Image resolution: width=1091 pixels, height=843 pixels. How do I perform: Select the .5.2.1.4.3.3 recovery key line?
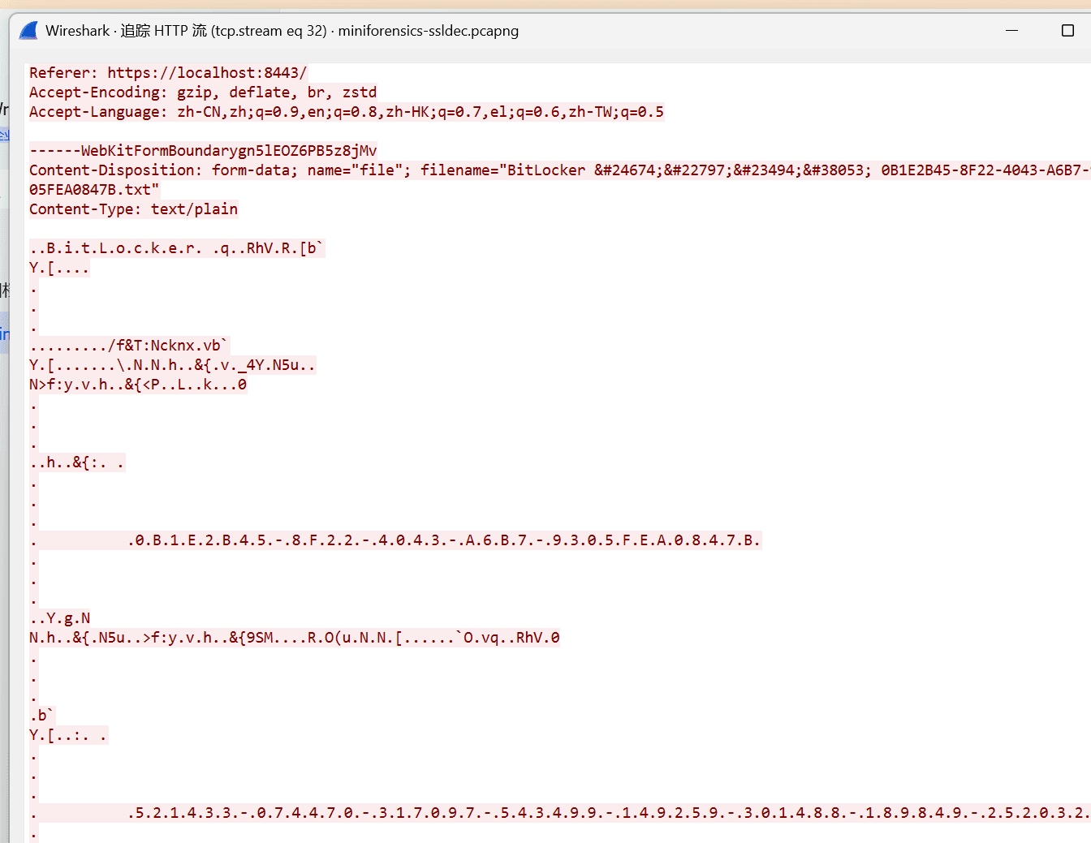pyautogui.click(x=559, y=813)
